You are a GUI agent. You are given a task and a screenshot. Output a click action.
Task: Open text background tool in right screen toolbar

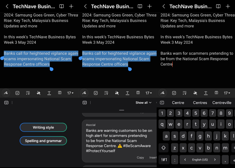[217, 93]
